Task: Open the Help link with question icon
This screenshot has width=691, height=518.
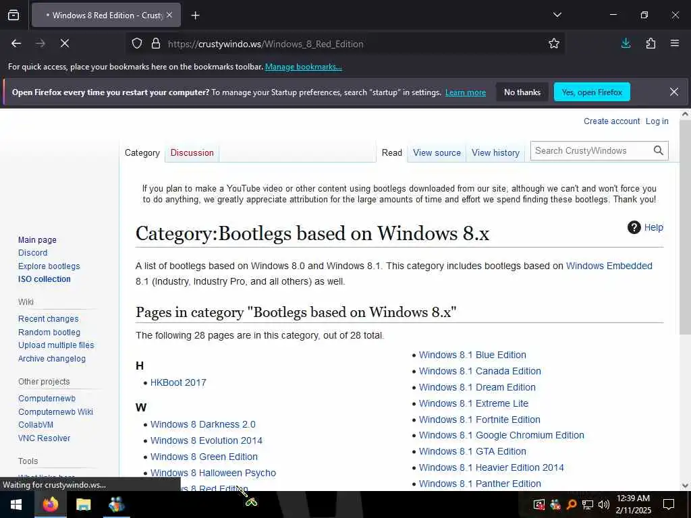Action: [x=645, y=228]
